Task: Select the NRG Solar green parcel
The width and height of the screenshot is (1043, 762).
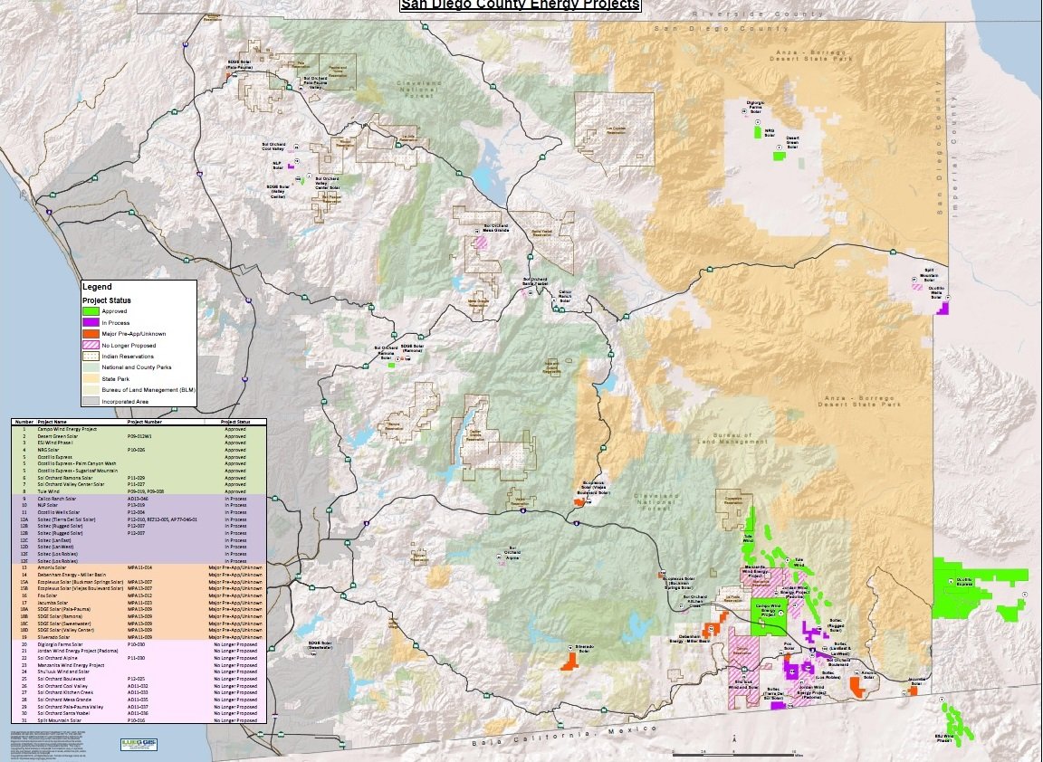Action: coord(758,131)
